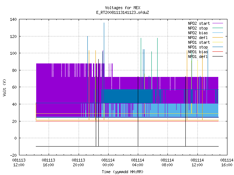Click the x-axis label 081114 04:00

pyautogui.click(x=137, y=163)
